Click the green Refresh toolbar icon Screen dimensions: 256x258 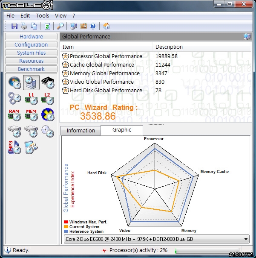[x=47, y=26]
